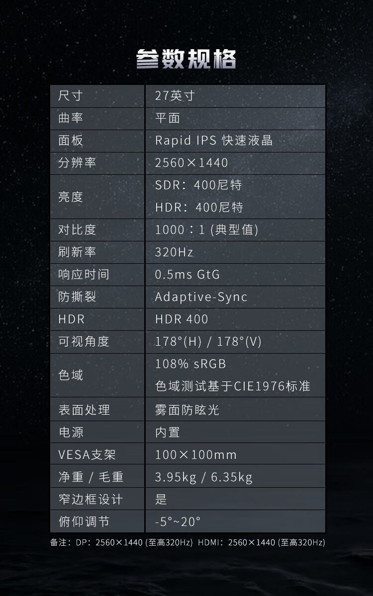The width and height of the screenshot is (373, 596).
Task: Click the 备注 footnote about DP and HDMI
Action: [x=187, y=543]
